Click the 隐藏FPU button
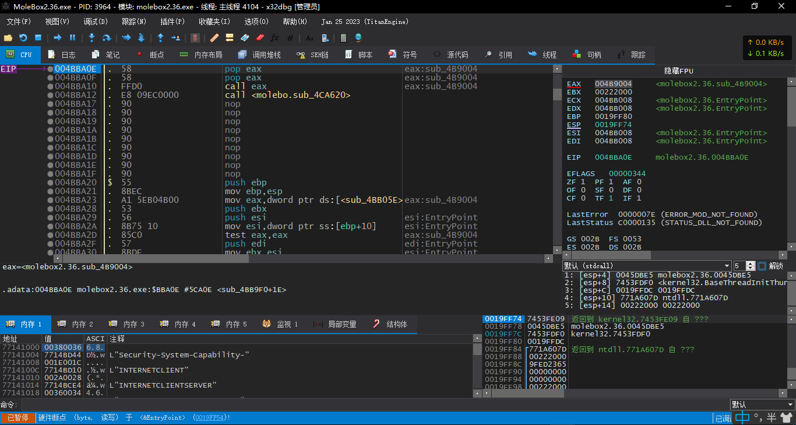The image size is (796, 425). point(678,71)
